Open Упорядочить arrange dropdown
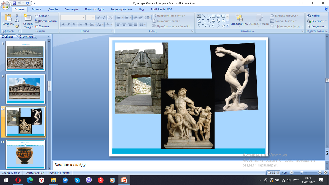The height and width of the screenshot is (185, 329). [239, 21]
